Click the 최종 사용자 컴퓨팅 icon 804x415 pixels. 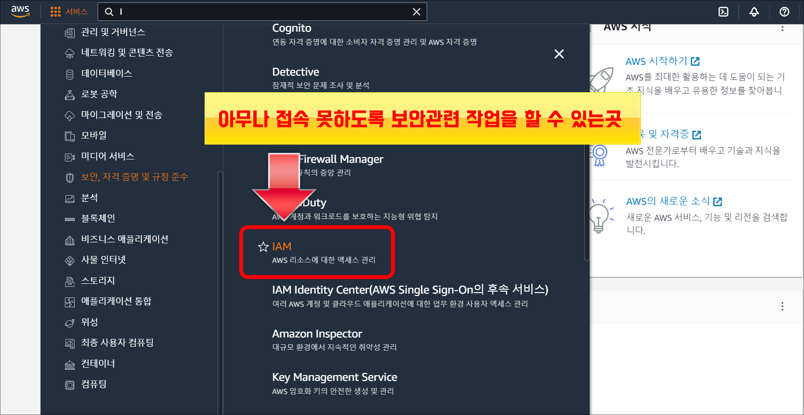click(70, 343)
